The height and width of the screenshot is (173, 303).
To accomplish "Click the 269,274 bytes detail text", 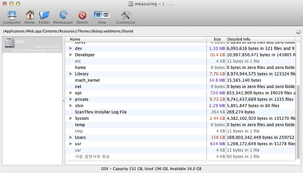I will (241, 112).
